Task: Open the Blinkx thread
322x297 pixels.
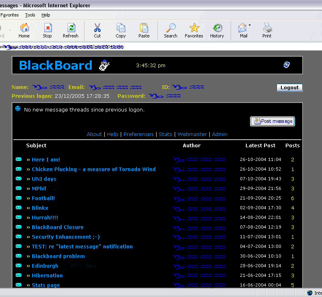Action: [40, 208]
